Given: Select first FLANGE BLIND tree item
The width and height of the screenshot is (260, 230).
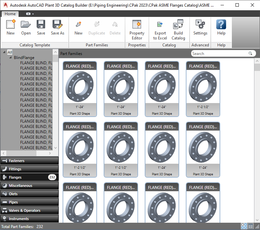Looking at the screenshot, I should [36, 63].
